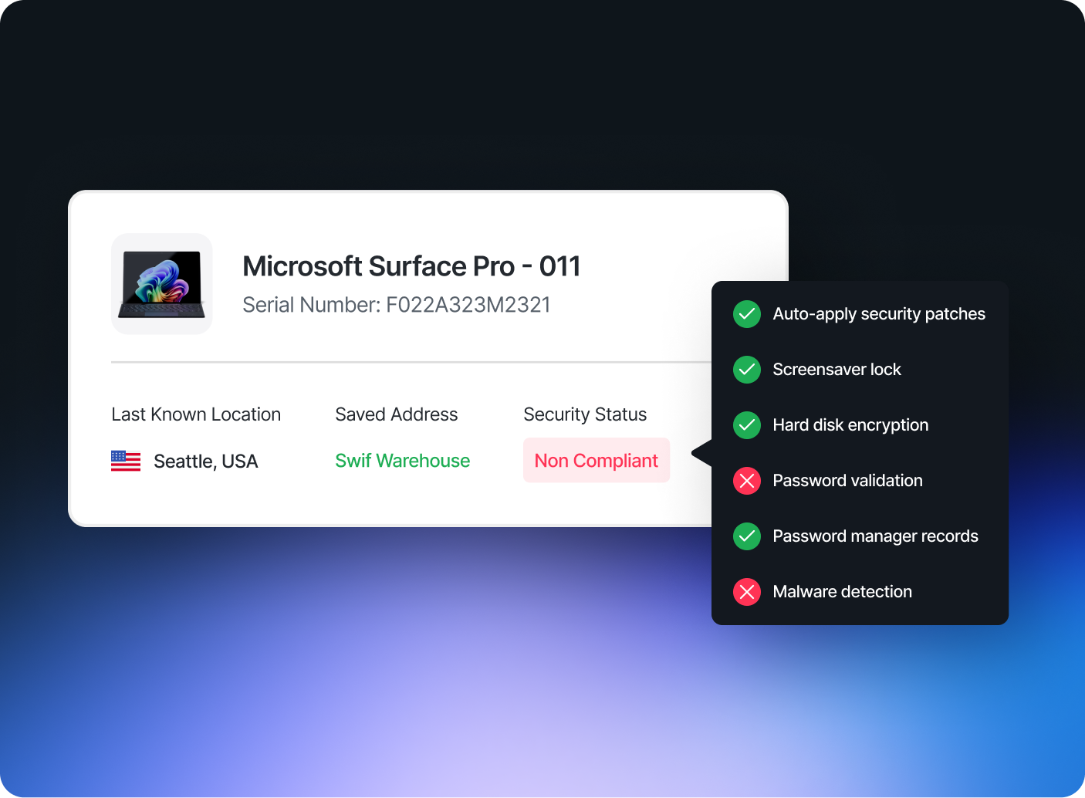Click the Security Status label
This screenshot has height=798, width=1085.
[585, 414]
